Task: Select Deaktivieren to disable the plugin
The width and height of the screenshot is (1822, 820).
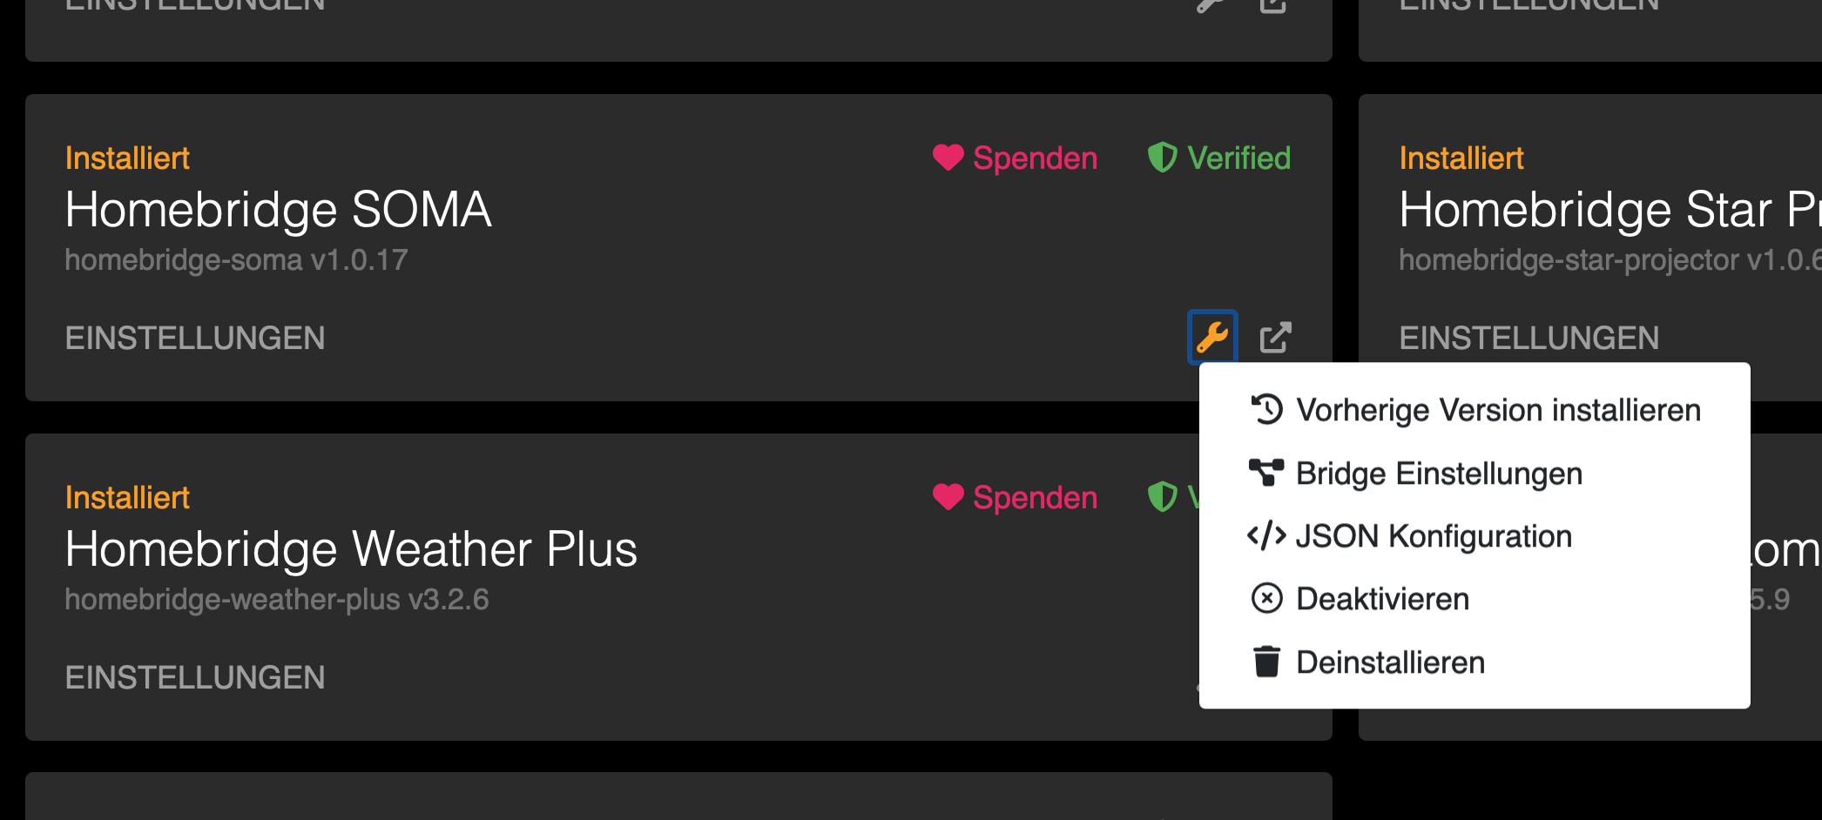Action: [1382, 598]
